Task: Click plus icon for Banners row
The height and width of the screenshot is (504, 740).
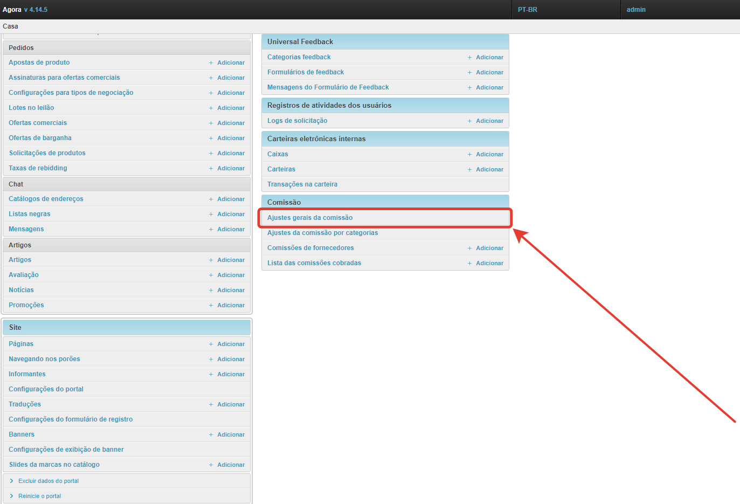Action: (x=211, y=435)
